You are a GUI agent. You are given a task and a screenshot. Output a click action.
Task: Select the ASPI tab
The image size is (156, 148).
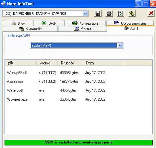[131, 28]
